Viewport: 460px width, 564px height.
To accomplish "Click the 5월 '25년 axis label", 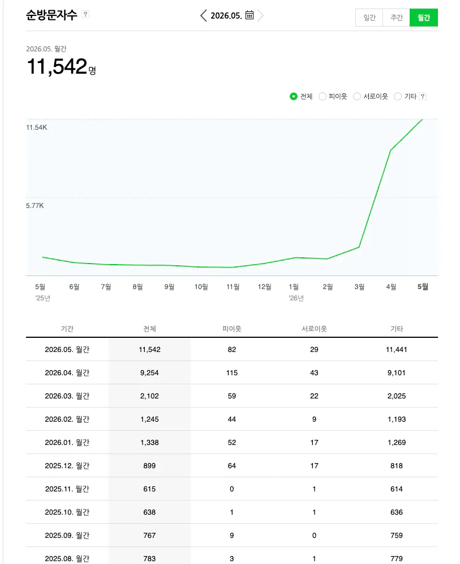I will tap(42, 292).
